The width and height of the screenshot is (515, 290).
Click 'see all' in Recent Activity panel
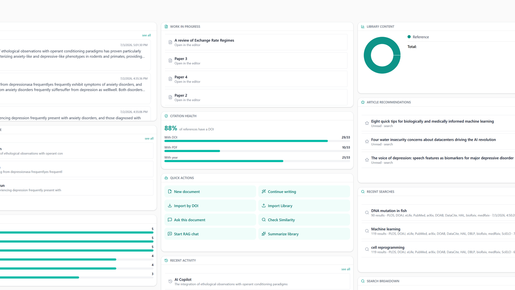coord(346,269)
